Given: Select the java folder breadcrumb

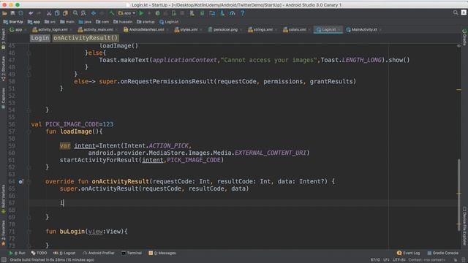Looking at the screenshot, I should click(x=85, y=22).
